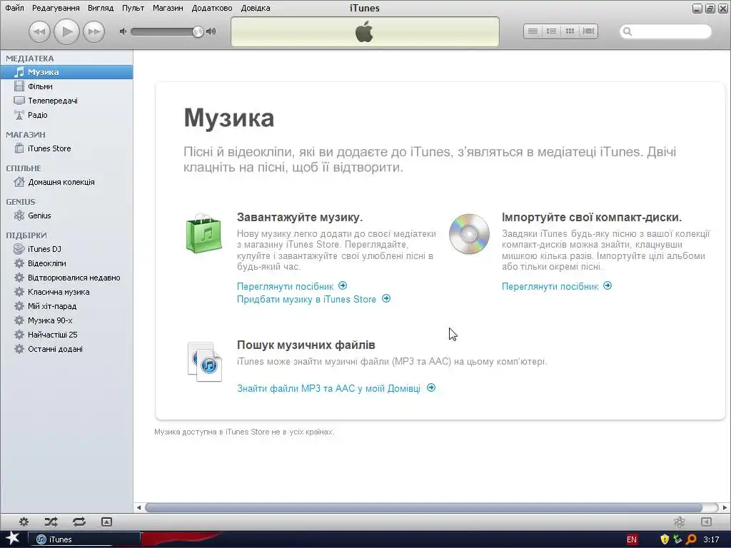The width and height of the screenshot is (731, 548).
Task: Click the green shopping bag music icon
Action: pos(203,233)
